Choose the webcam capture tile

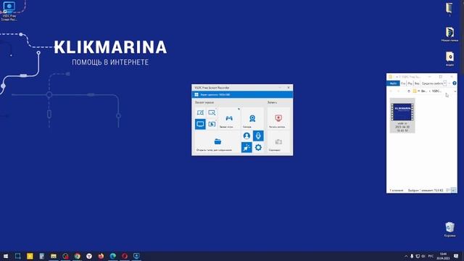click(252, 118)
